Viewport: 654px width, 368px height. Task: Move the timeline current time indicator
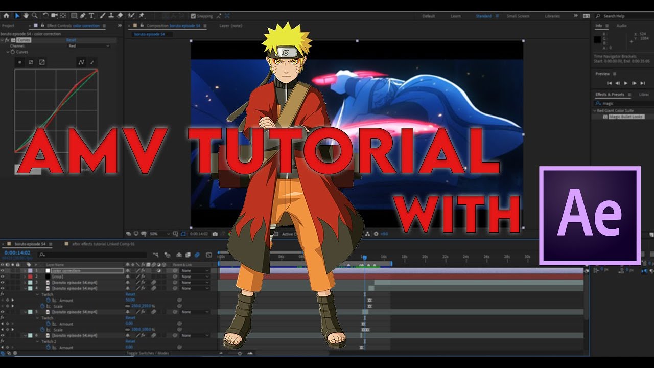[x=364, y=257]
